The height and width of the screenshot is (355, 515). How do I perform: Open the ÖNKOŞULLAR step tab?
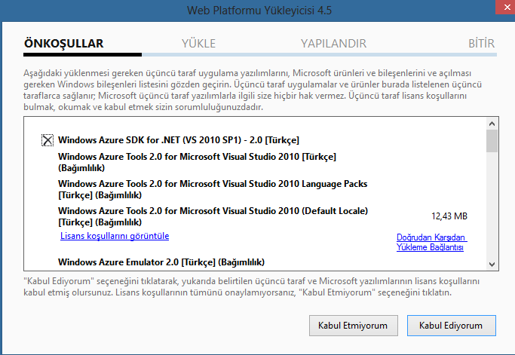[x=64, y=44]
